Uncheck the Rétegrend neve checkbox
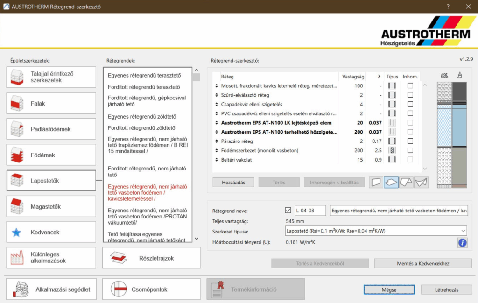 [288, 211]
